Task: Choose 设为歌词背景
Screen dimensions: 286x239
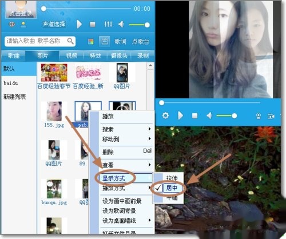Action: click(126, 211)
